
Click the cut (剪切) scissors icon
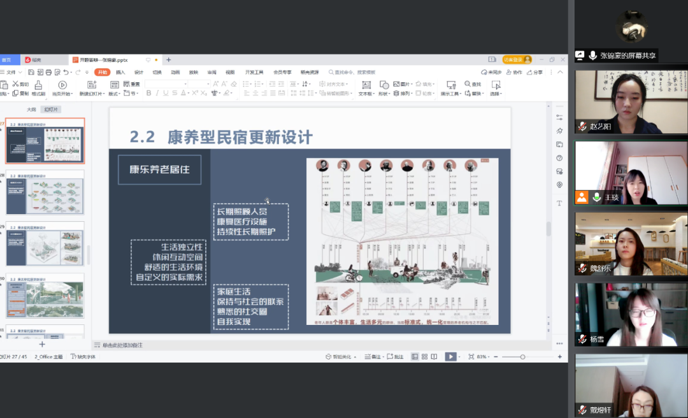[x=14, y=84]
